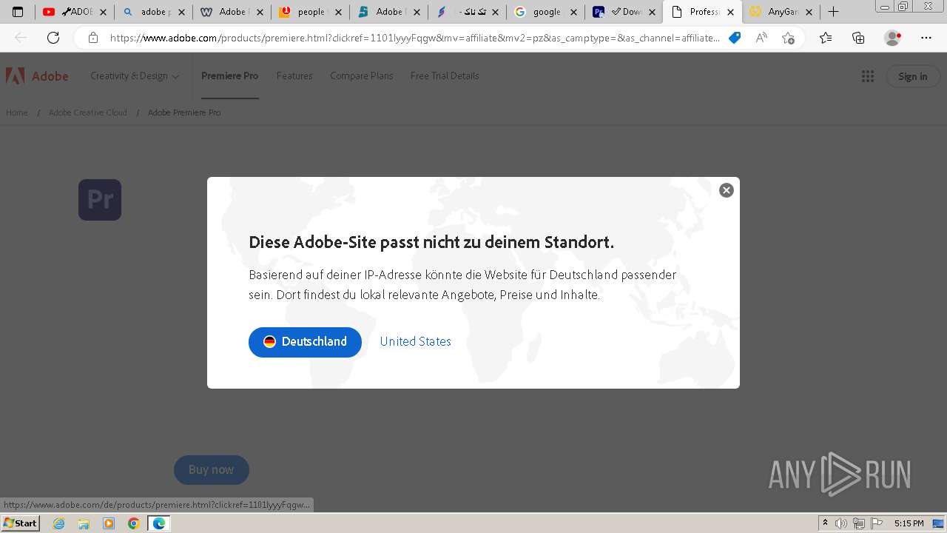The image size is (947, 533).
Task: Close the YouTube ADOBE tab
Action: point(103,12)
